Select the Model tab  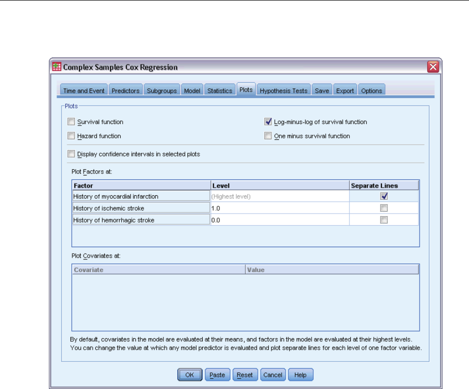coord(192,91)
